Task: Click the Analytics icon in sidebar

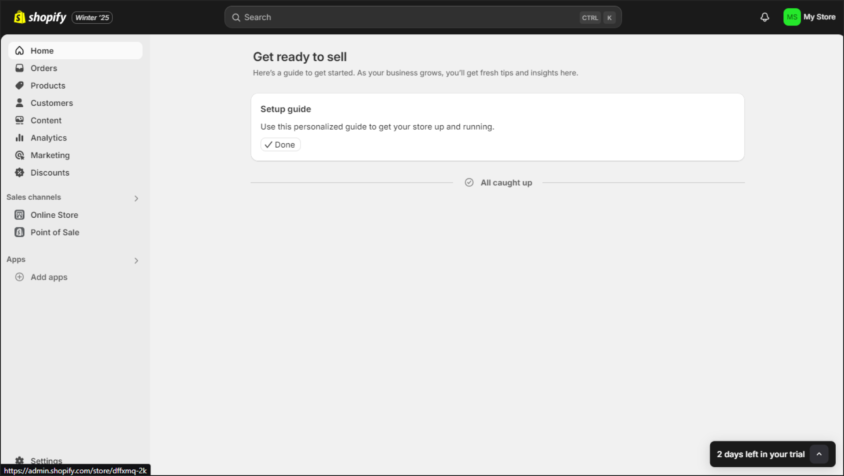Action: (20, 137)
